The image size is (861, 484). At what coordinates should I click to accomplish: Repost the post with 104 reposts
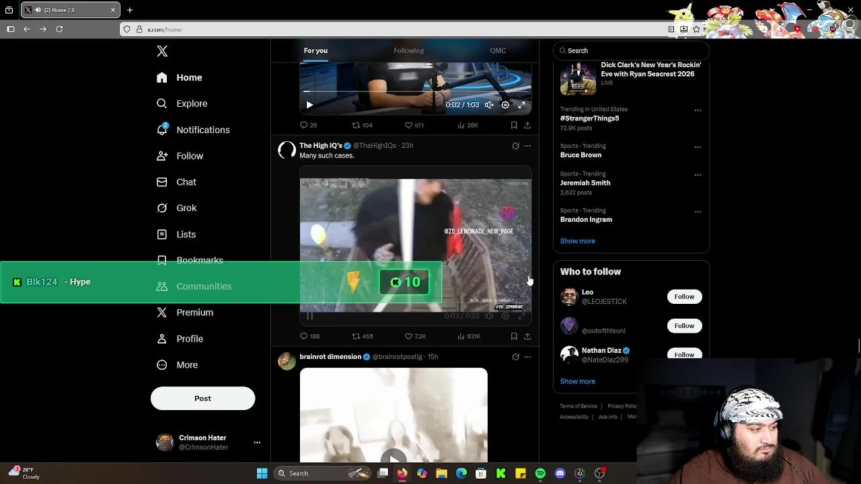[362, 125]
